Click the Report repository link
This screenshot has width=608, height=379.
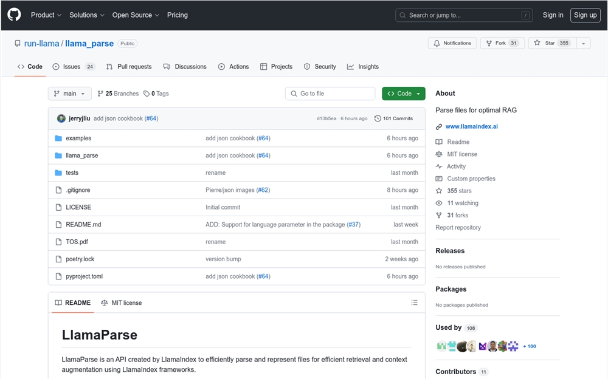point(458,228)
